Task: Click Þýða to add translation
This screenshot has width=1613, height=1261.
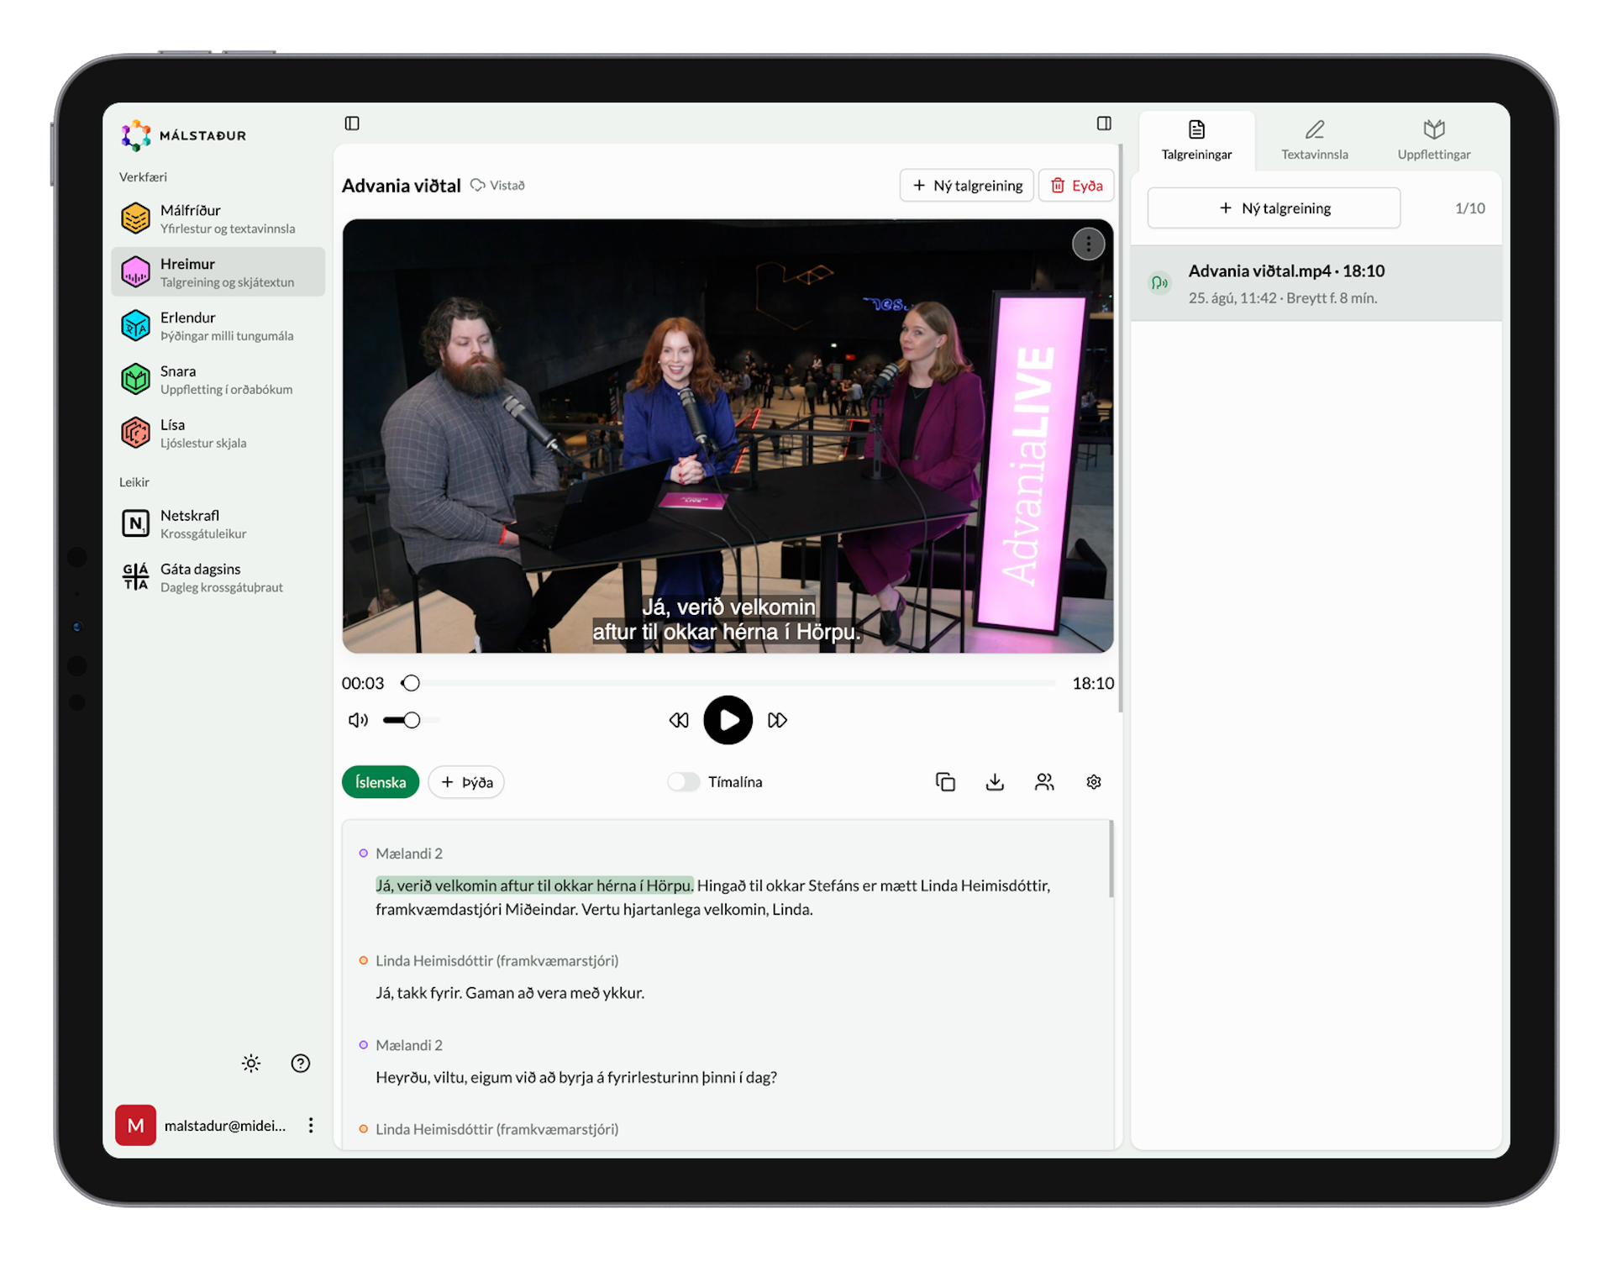Action: [466, 782]
